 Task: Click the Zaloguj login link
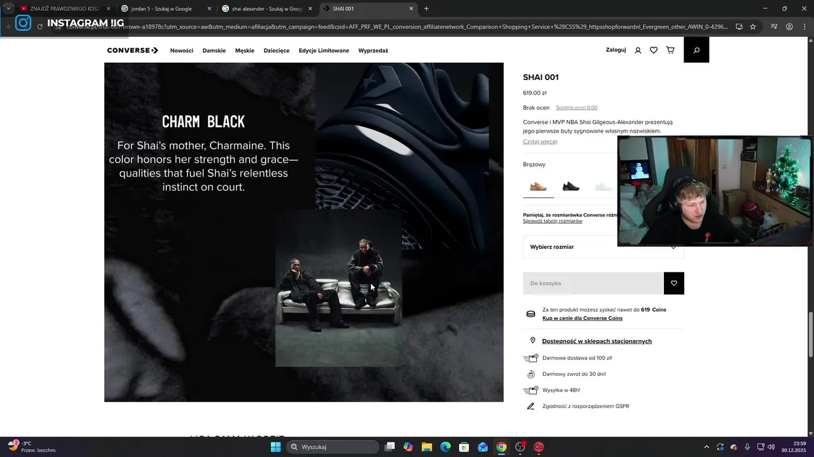pyautogui.click(x=616, y=50)
